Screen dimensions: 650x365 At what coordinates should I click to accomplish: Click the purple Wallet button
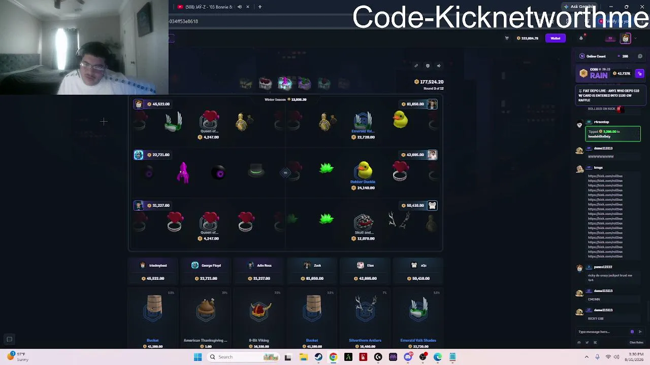[x=555, y=38]
